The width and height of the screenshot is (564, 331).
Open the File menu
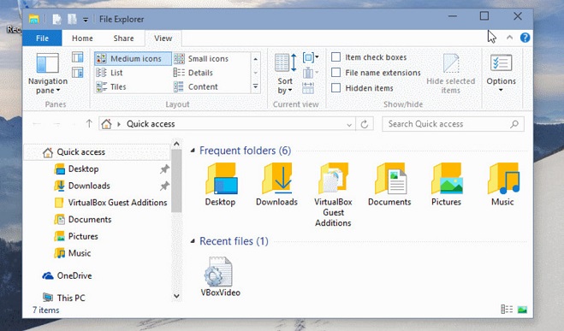pyautogui.click(x=42, y=38)
